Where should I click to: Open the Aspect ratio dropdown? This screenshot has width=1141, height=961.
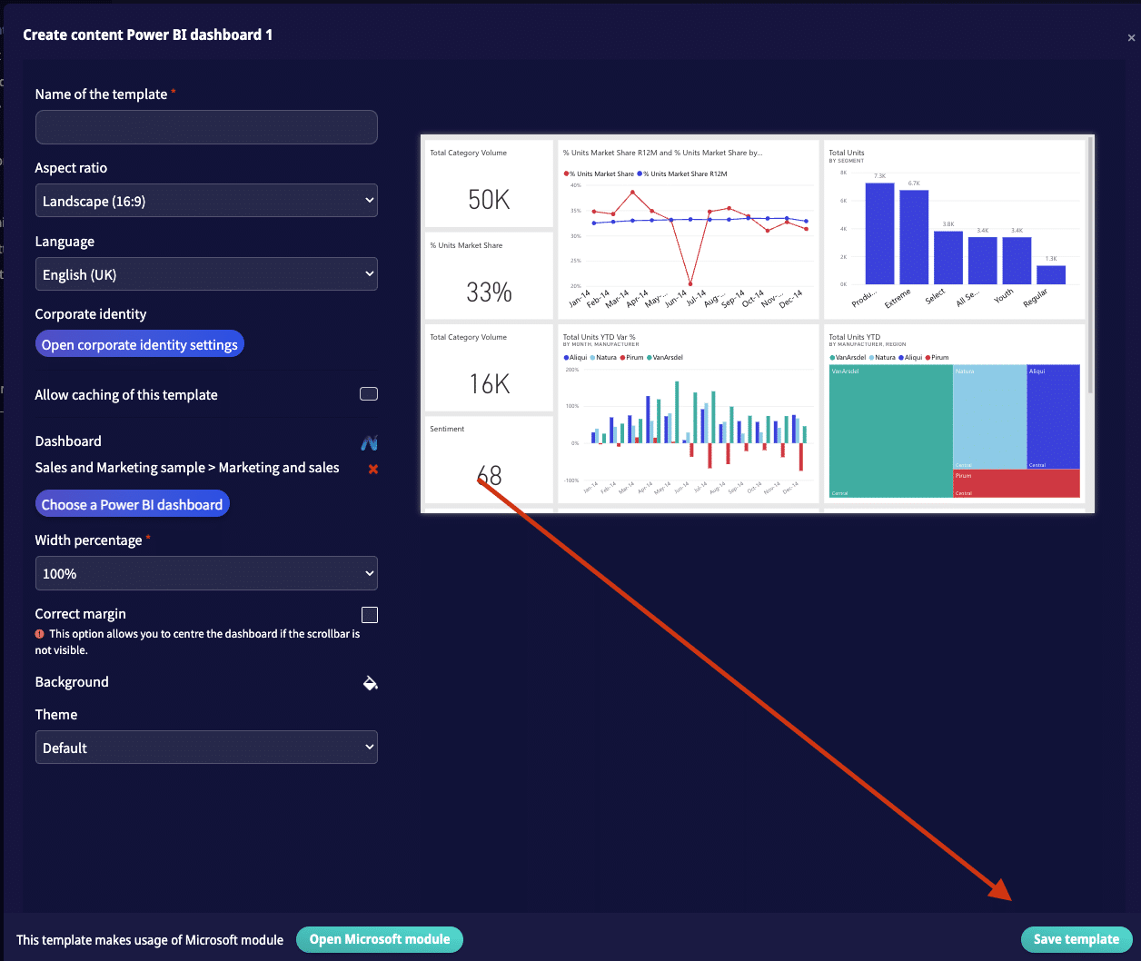pos(206,201)
